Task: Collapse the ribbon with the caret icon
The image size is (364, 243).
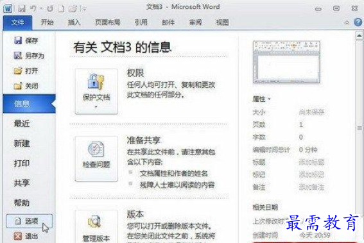Action: point(347,22)
